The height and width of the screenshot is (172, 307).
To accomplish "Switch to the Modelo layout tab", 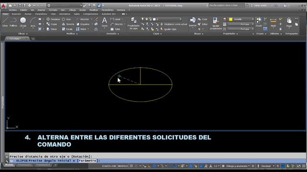I will [9, 165].
